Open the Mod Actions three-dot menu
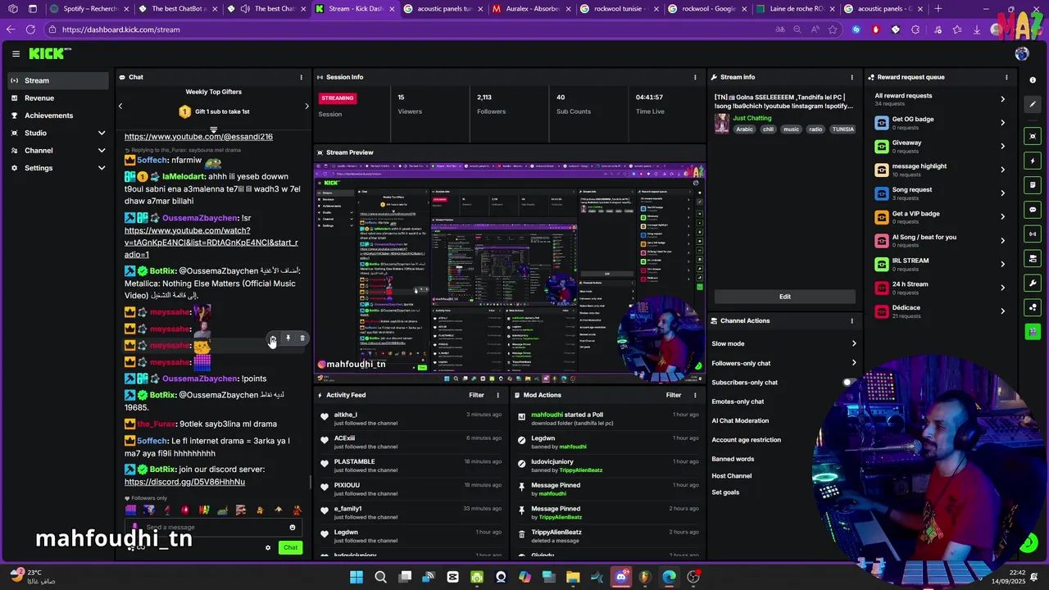 coord(695,395)
